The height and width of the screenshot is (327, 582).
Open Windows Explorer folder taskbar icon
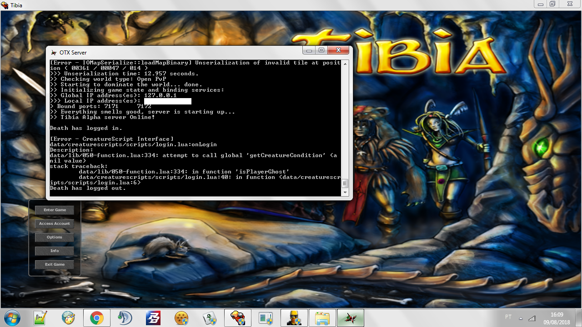[x=322, y=318]
